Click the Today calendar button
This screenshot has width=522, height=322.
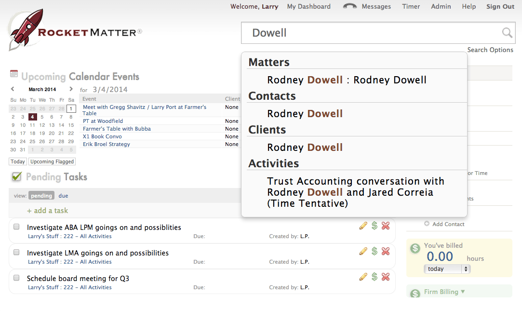coord(18,161)
